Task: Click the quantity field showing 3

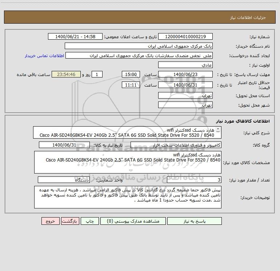Action: pos(194,180)
